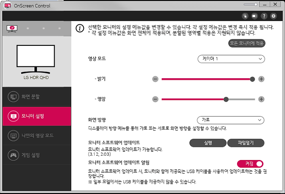Click the 밝기 slider handle

click(252, 79)
